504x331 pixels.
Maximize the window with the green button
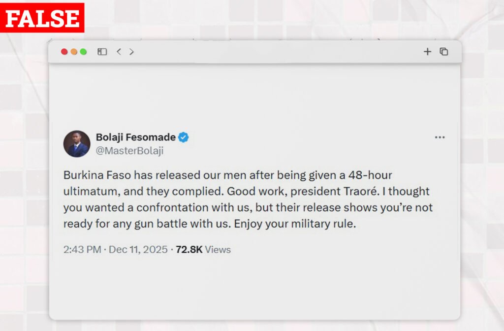click(x=83, y=52)
